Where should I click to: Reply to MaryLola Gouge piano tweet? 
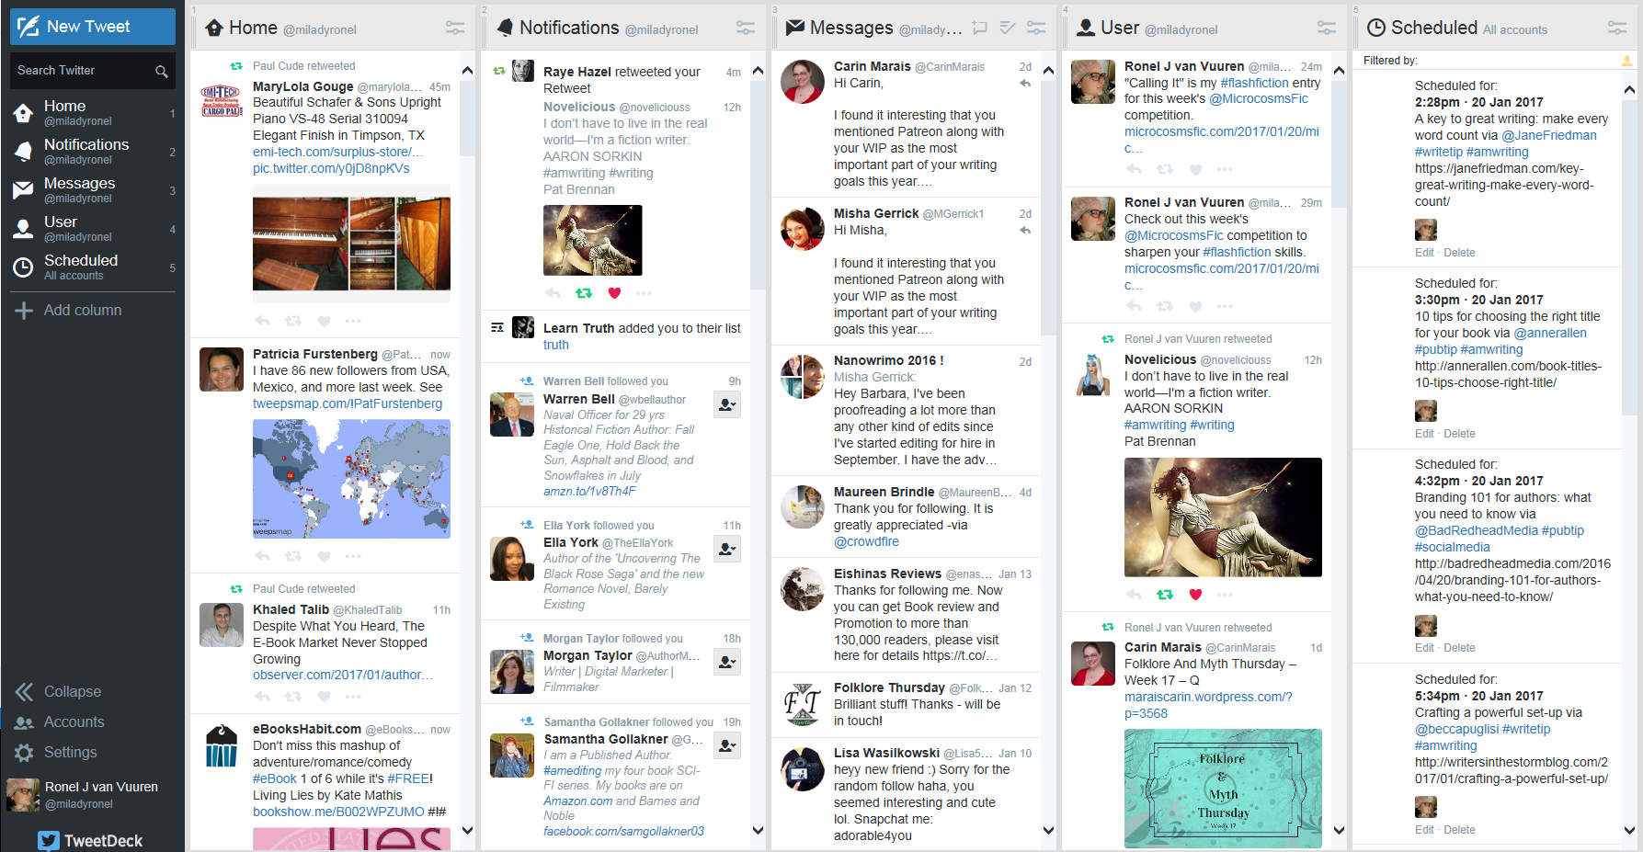pos(263,321)
